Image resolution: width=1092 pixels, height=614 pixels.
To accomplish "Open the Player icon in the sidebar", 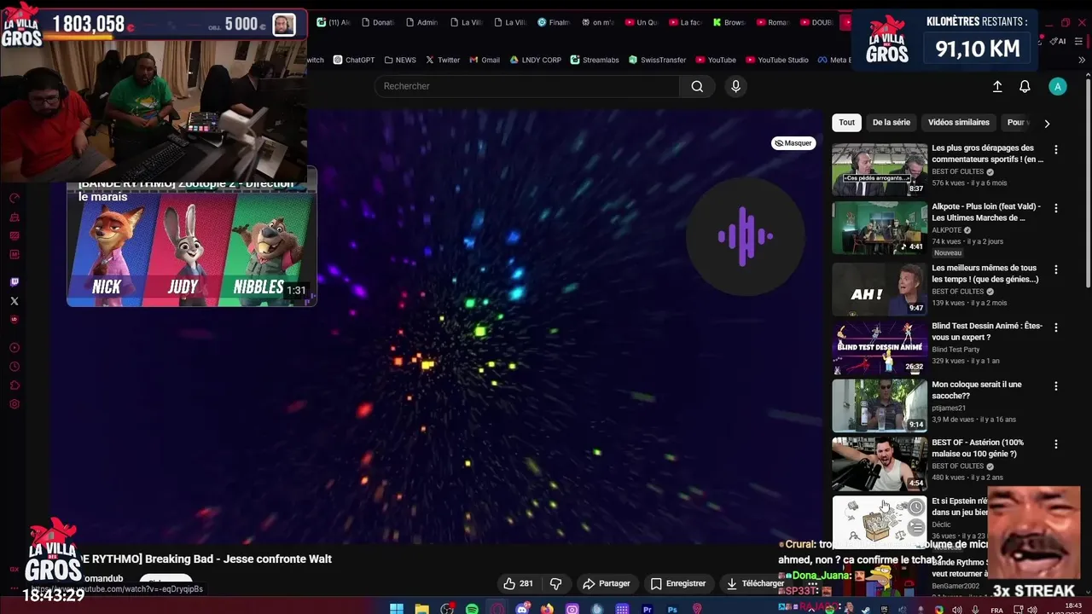I will coord(14,348).
